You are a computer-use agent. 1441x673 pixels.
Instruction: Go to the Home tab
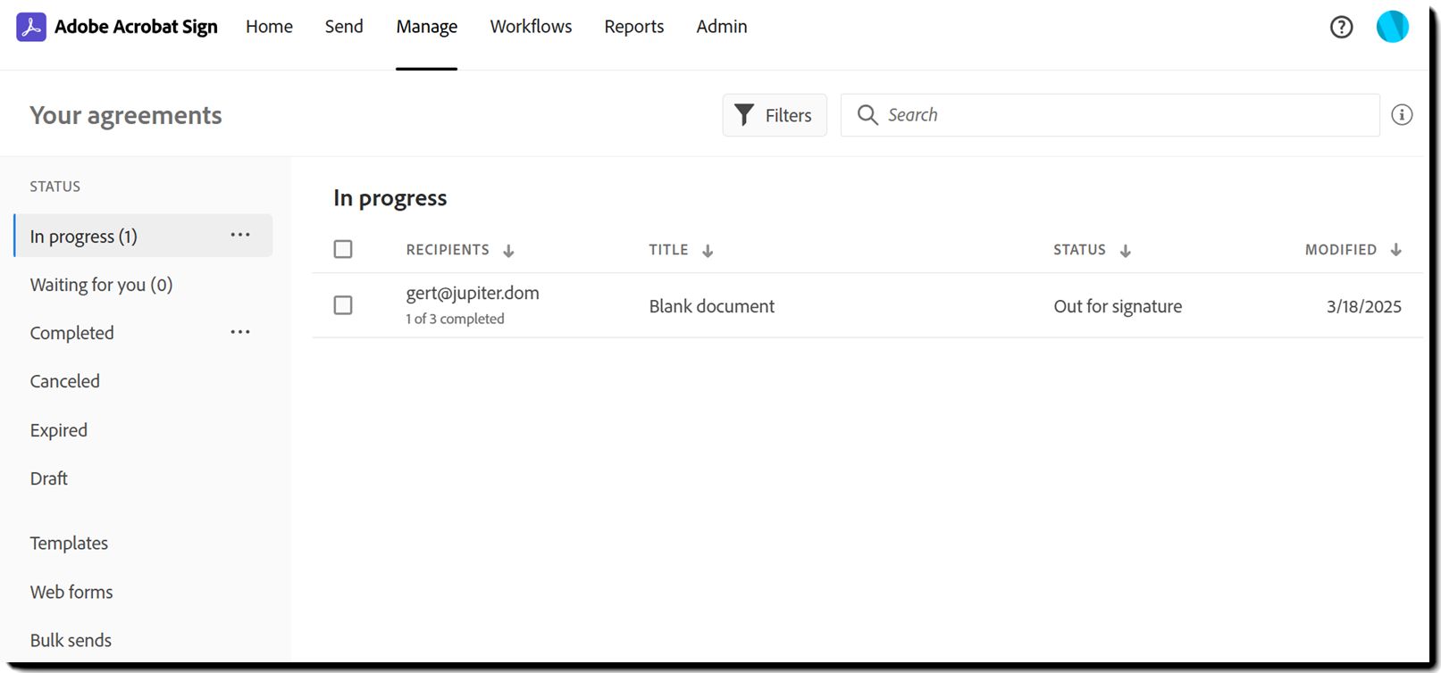[269, 27]
